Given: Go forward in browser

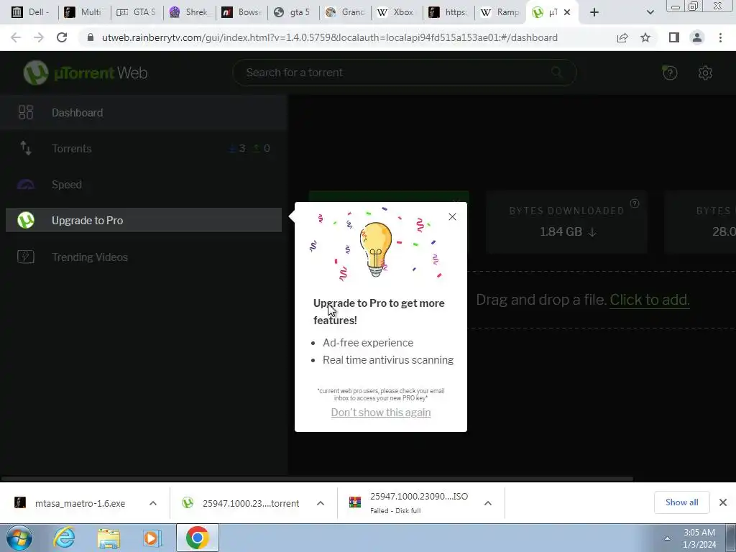Looking at the screenshot, I should click(x=39, y=37).
